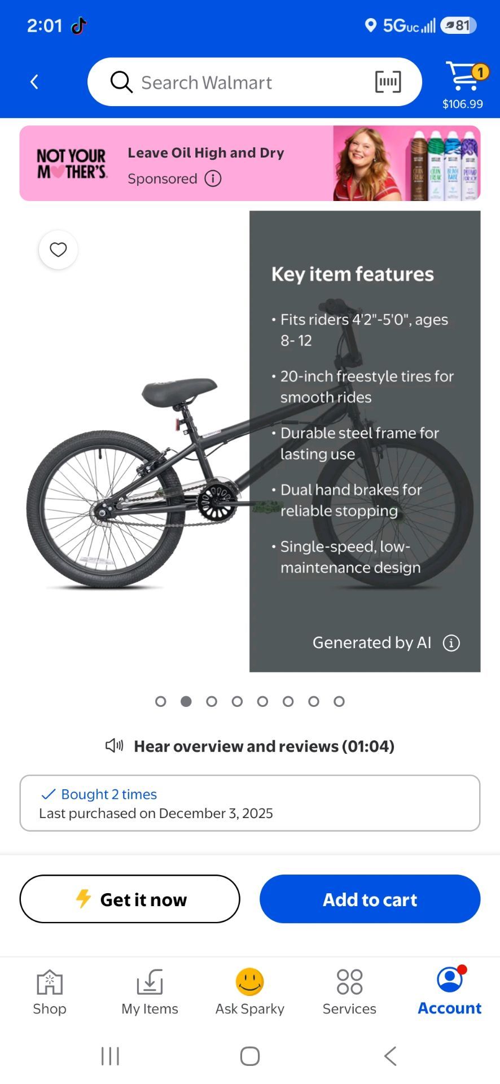Screen dimensions: 500x1084
Task: Select the first image carousel dot
Action: [x=161, y=701]
